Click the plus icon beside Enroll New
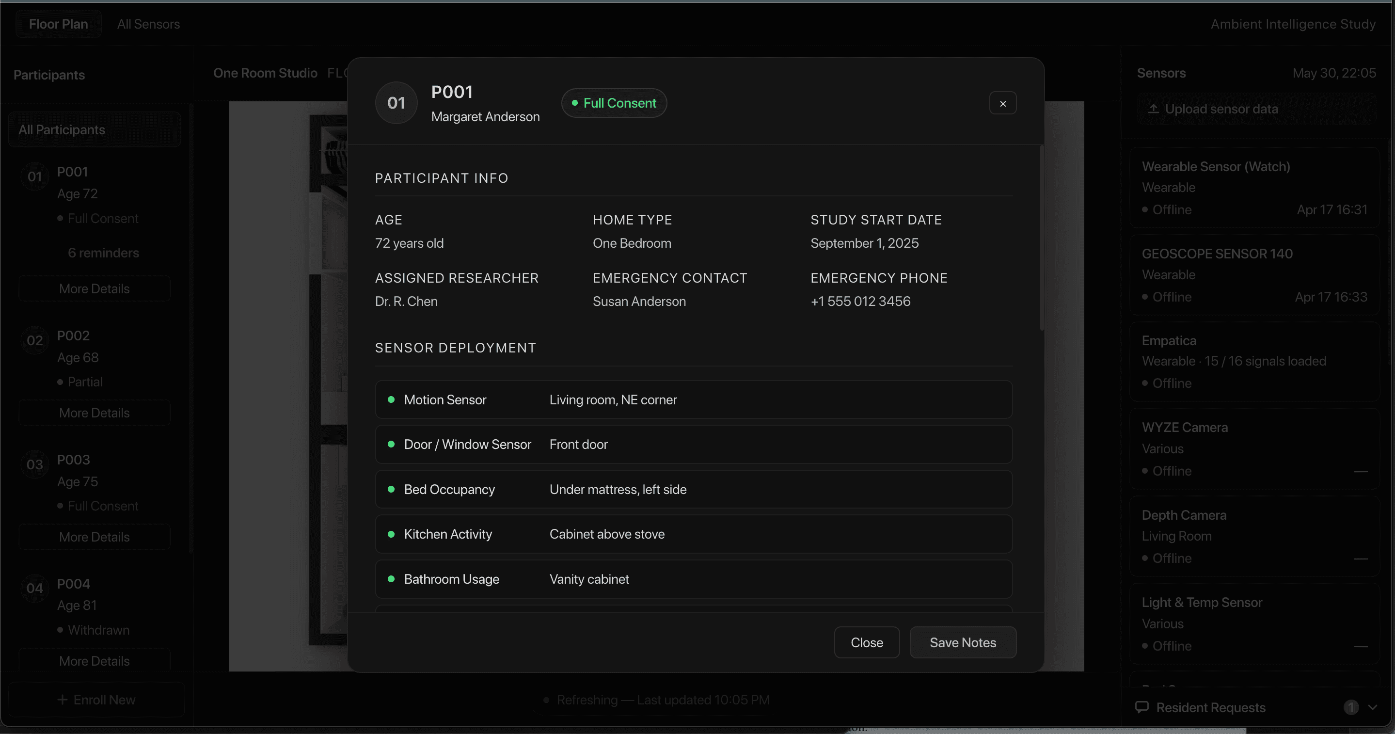 [62, 700]
